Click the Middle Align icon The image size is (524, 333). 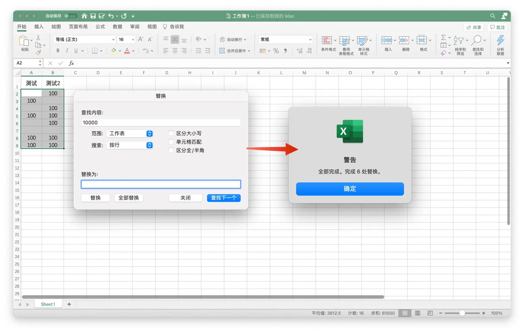[175, 39]
